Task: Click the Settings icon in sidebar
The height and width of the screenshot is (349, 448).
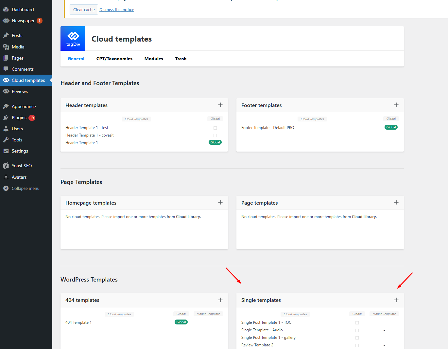Action: click(6, 151)
